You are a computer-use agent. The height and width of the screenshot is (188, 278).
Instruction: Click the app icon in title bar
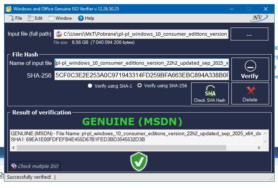point(9,9)
